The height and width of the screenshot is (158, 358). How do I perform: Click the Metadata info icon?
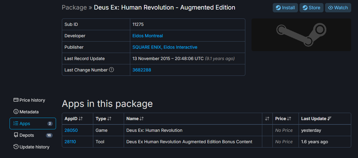[16, 112]
